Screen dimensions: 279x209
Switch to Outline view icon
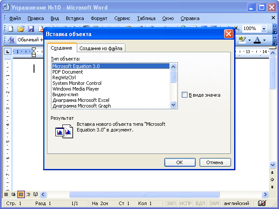pos(28,195)
